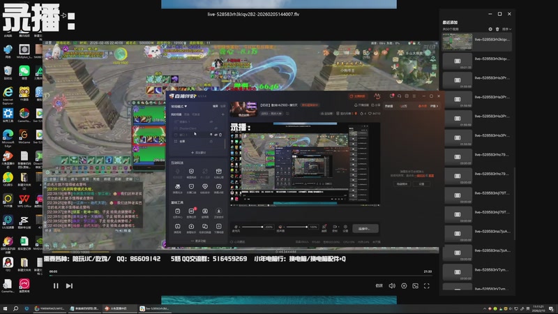Click 分享 share beside 开播提醒

pos(375,105)
